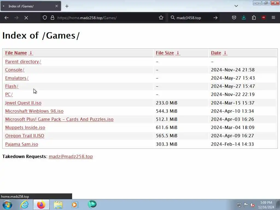Email madz@madz258.top takedown link

71,156
